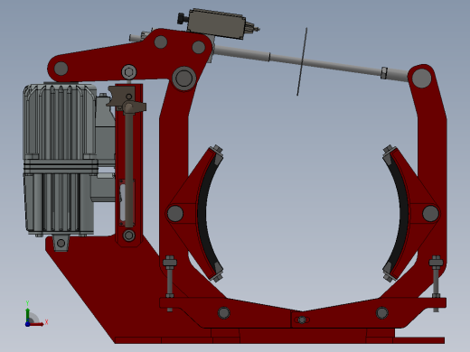The image size is (470, 352).
Task: Select the pin at the spring tube bottom
Action: tap(129, 236)
